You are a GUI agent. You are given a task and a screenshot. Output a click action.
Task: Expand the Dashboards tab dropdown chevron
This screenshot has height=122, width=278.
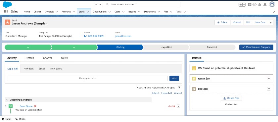point(159,12)
